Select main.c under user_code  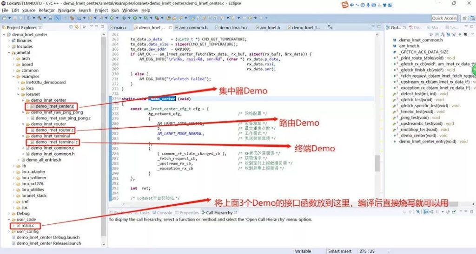tap(27, 226)
